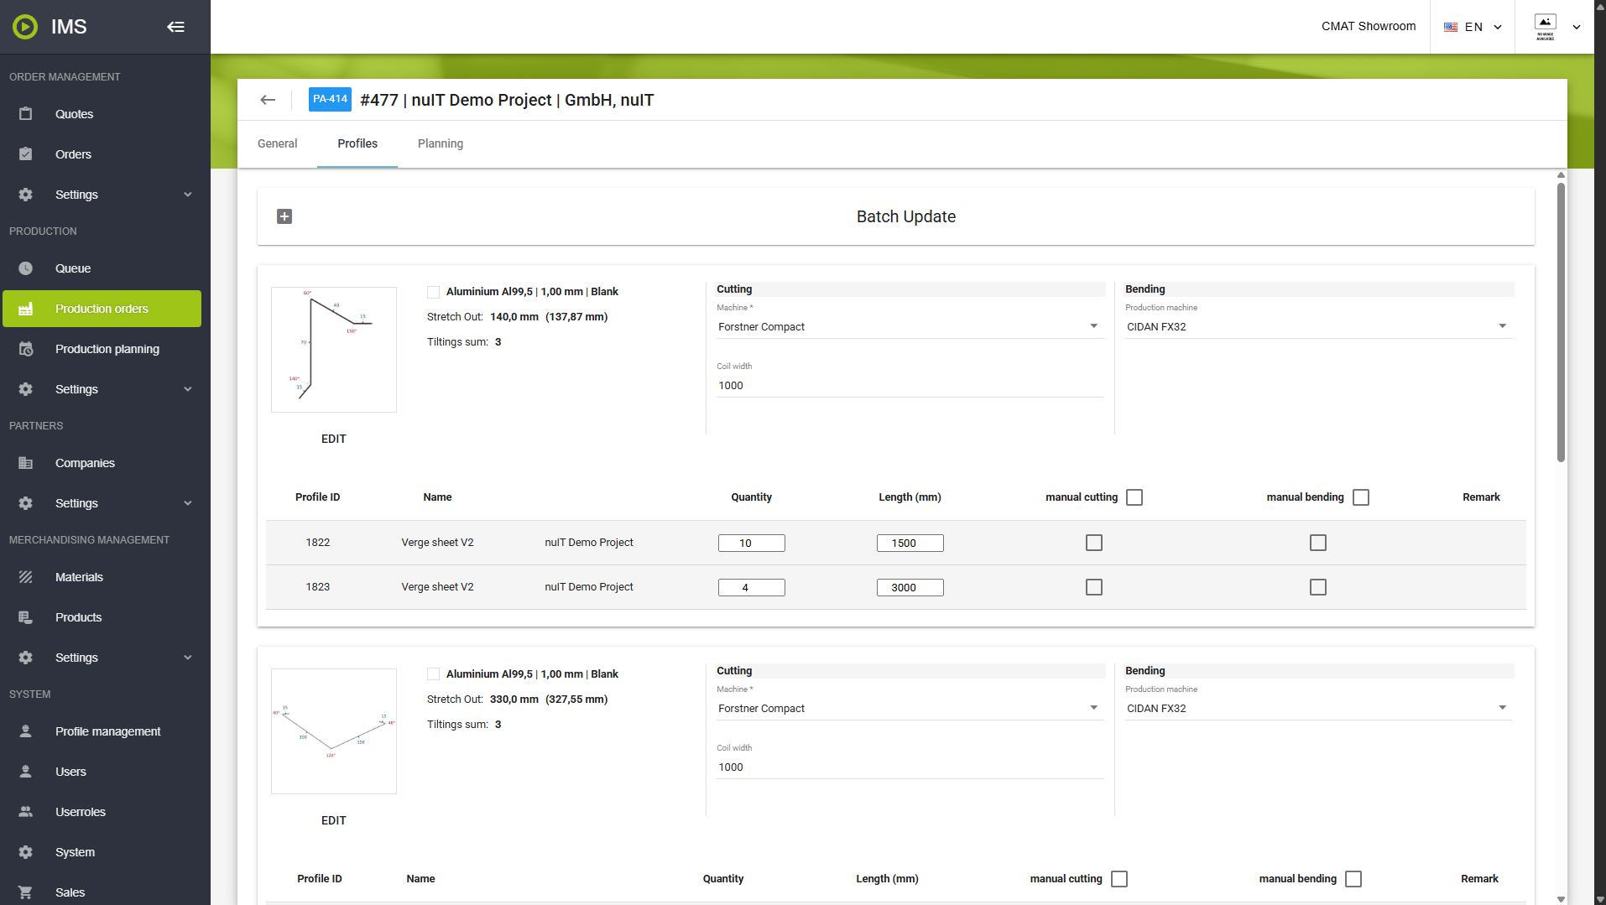Click the Merchandising settings gear icon
This screenshot has width=1606, height=905.
click(26, 658)
